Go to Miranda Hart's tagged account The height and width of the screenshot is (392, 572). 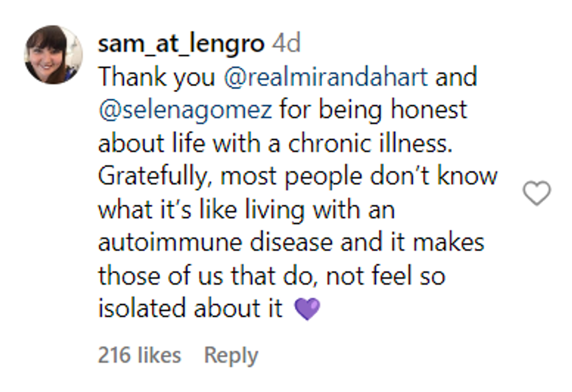click(326, 78)
